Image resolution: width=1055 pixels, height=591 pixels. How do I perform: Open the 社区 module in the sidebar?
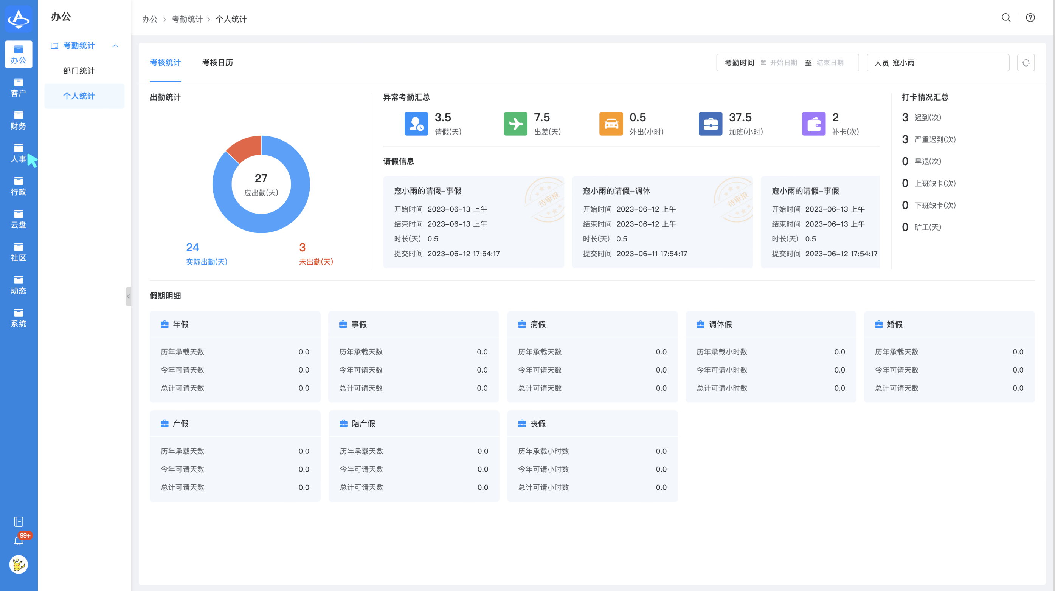(x=19, y=252)
